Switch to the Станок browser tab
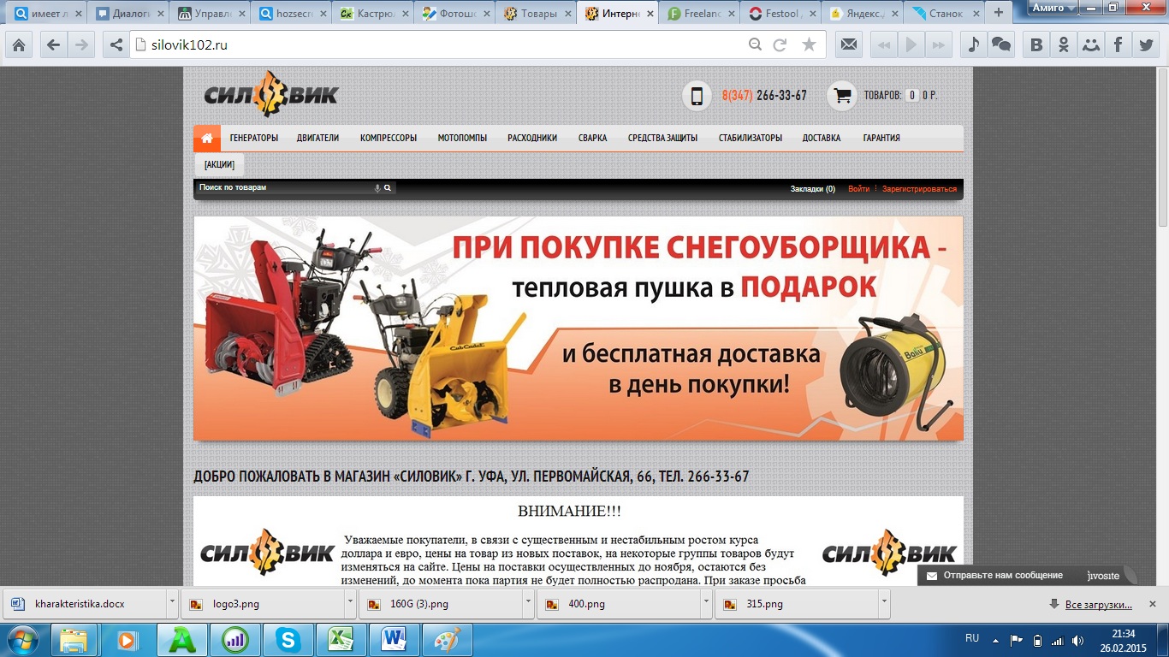Screen dimensions: 1169x657 [943, 14]
